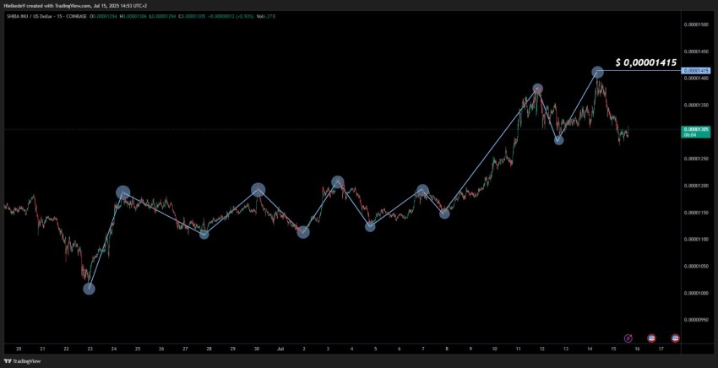Click date 8 on the time axis
The height and width of the screenshot is (368, 718).
[447, 349]
